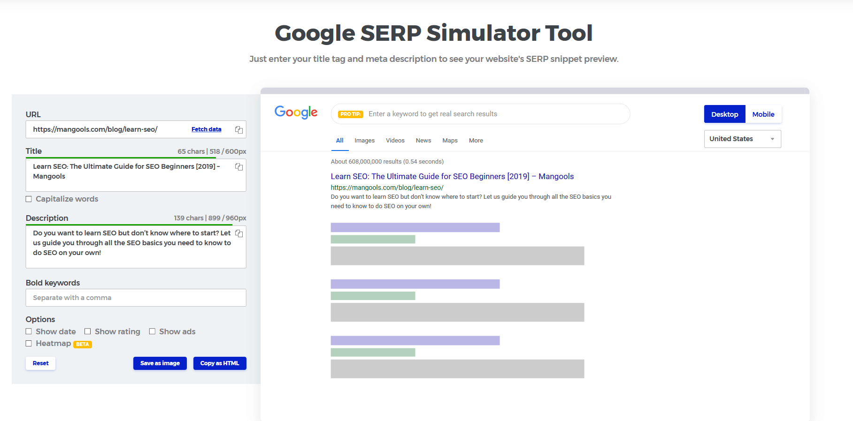
Task: Check the Show rating box
Action: click(x=87, y=331)
